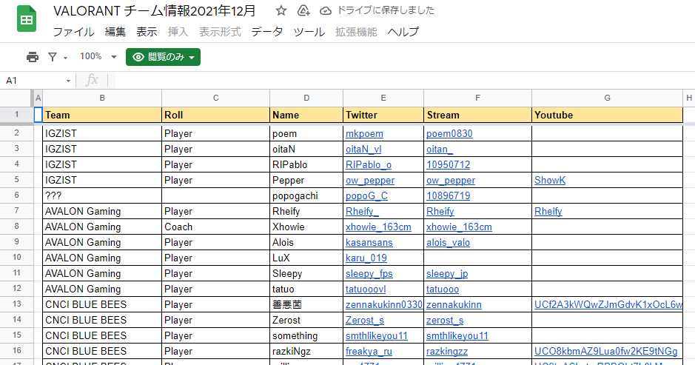
Task: Select the Stream header cell
Action: pyautogui.click(x=478, y=115)
